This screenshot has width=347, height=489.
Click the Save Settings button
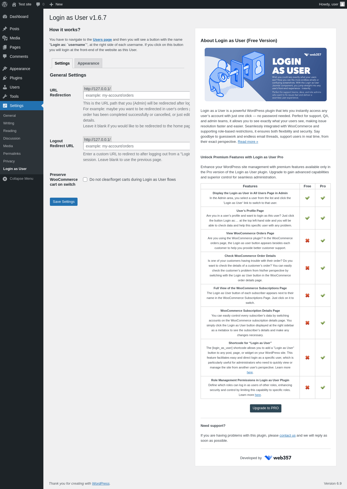click(x=64, y=202)
